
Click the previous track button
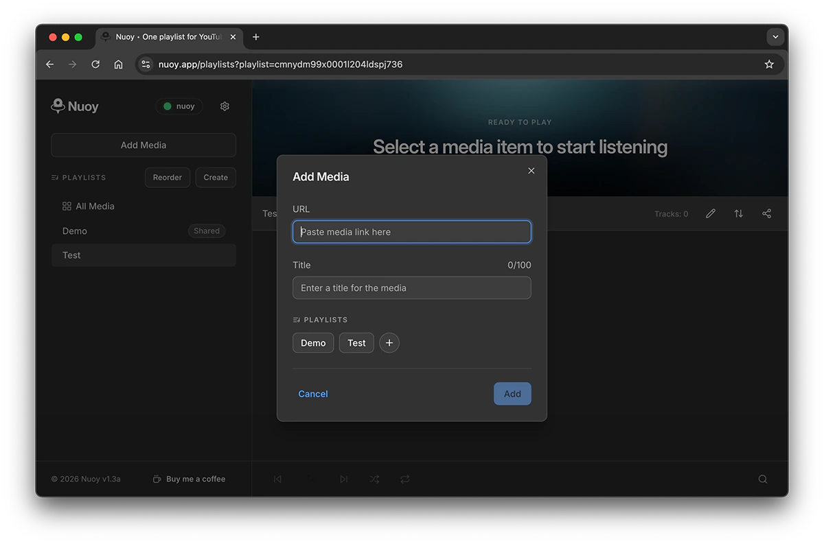(x=277, y=480)
